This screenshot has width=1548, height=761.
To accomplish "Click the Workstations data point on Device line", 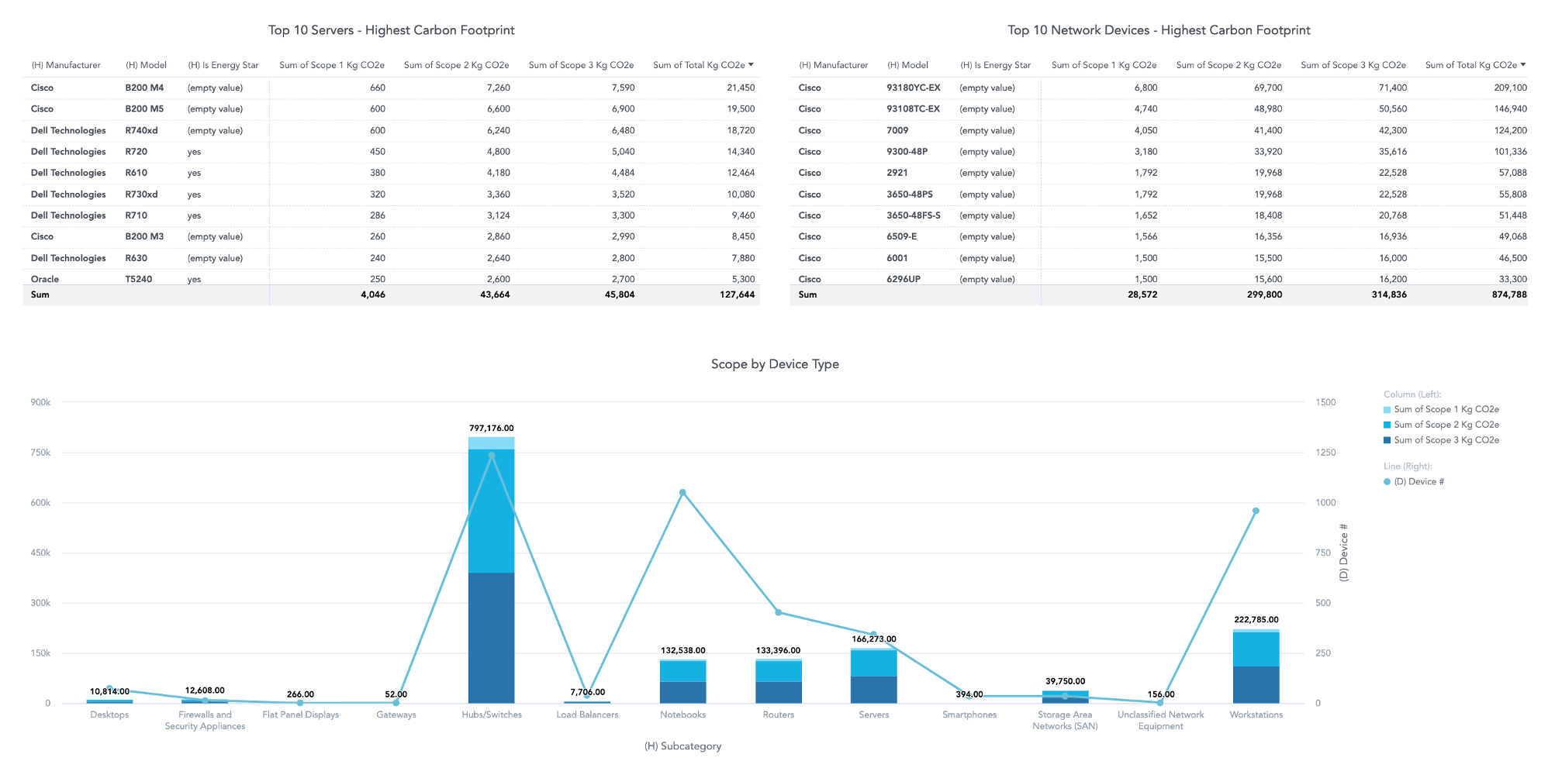I will click(1256, 511).
